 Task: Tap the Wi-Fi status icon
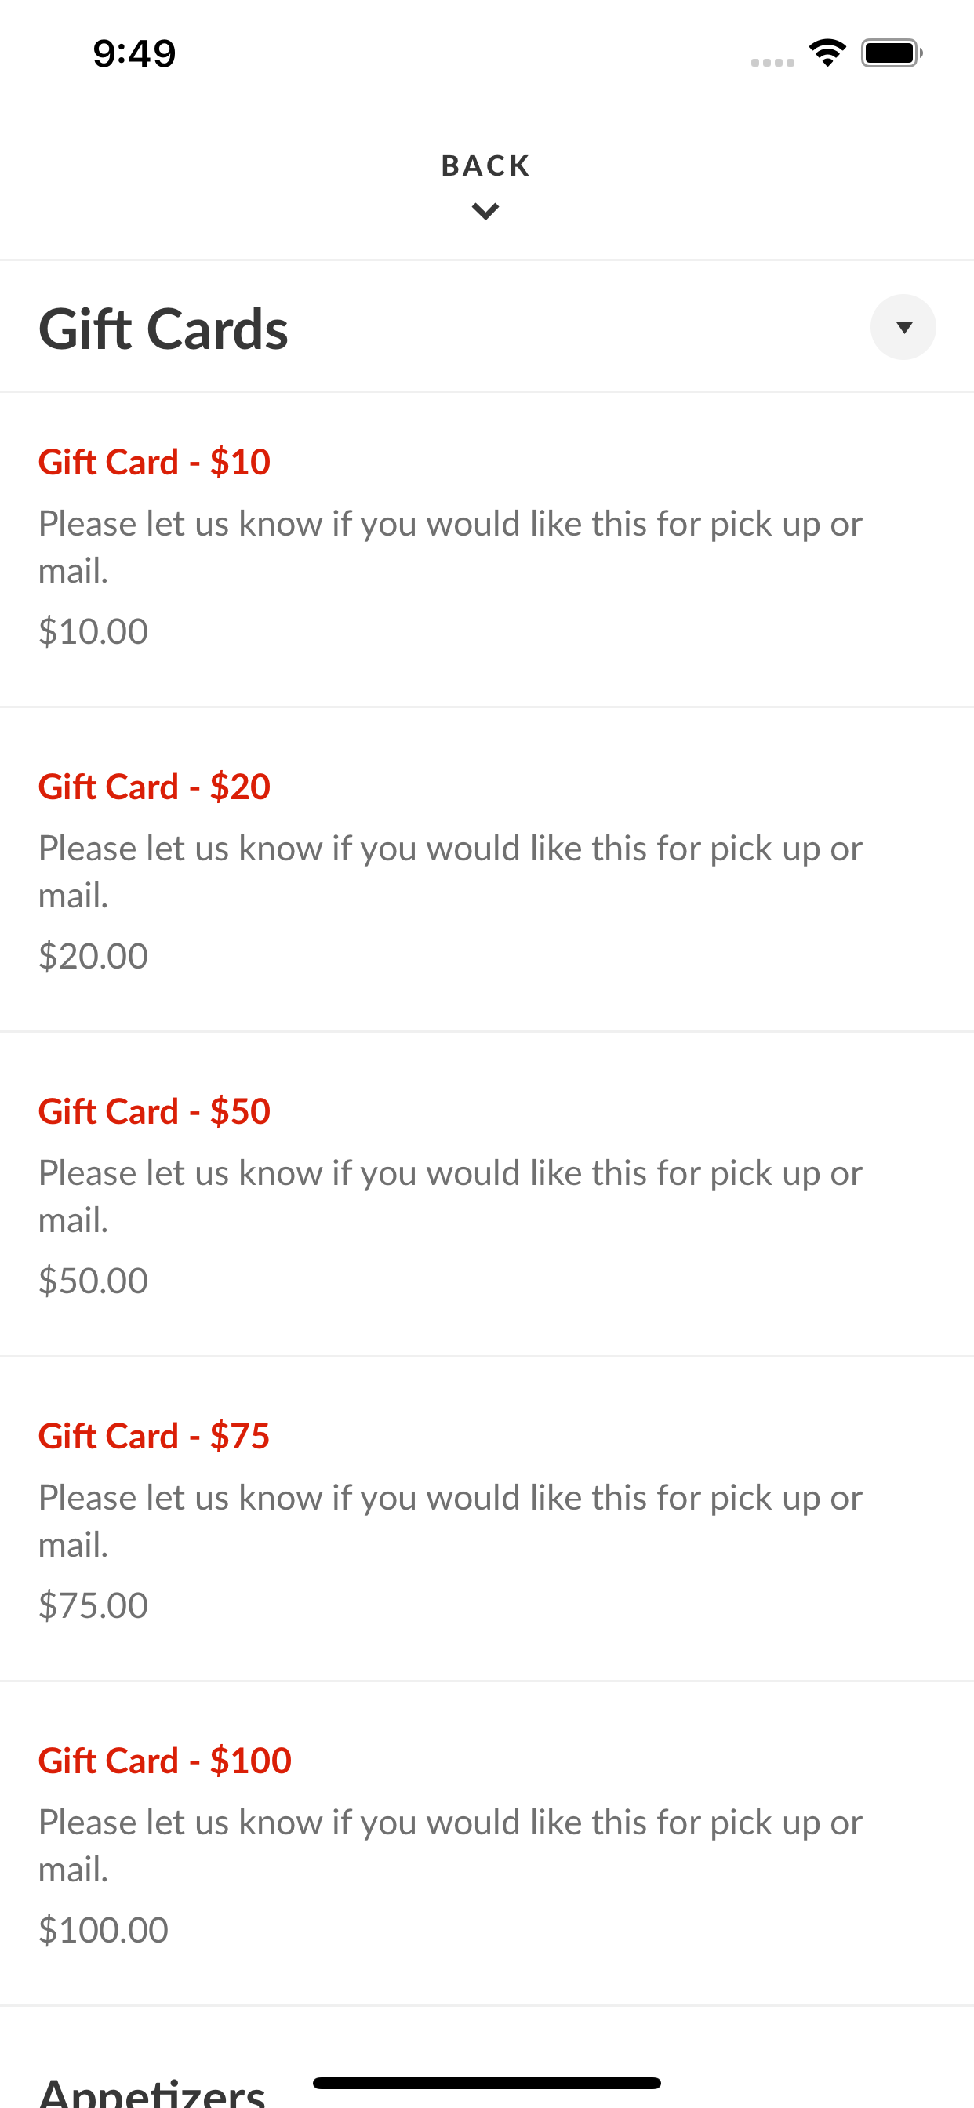click(x=827, y=53)
